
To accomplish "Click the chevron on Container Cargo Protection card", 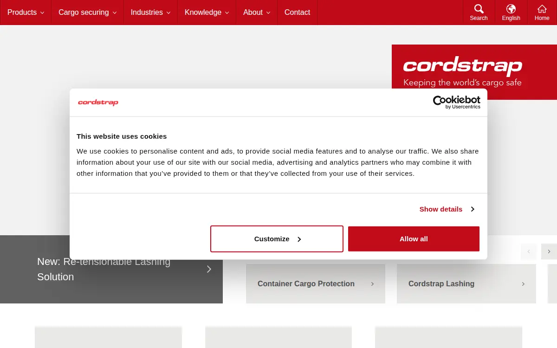I will tap(372, 284).
